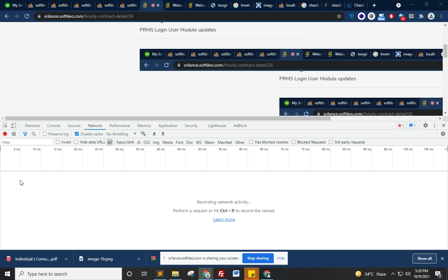Click the red record network log button
The width and height of the screenshot is (448, 280).
(5, 134)
